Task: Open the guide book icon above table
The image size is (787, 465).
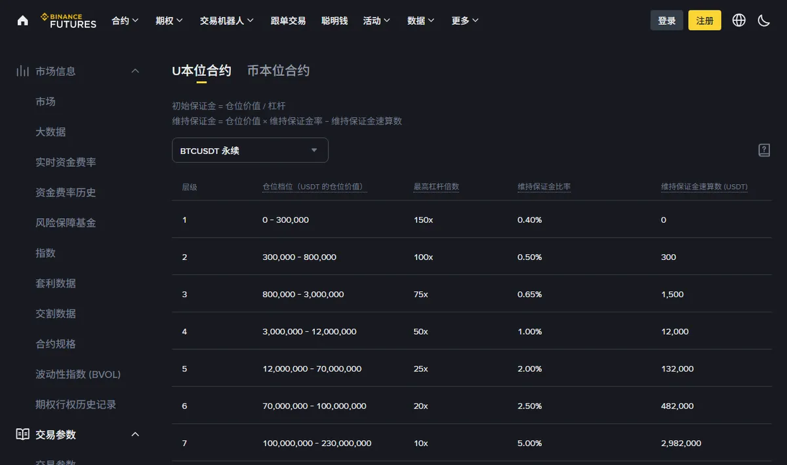Action: pyautogui.click(x=764, y=150)
